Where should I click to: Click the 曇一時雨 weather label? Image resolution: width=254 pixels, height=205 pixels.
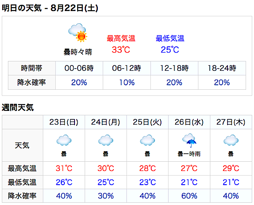(x=189, y=154)
